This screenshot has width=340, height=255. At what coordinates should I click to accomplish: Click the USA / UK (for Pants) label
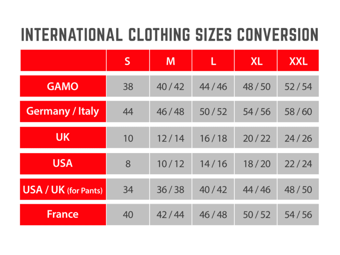coord(63,190)
